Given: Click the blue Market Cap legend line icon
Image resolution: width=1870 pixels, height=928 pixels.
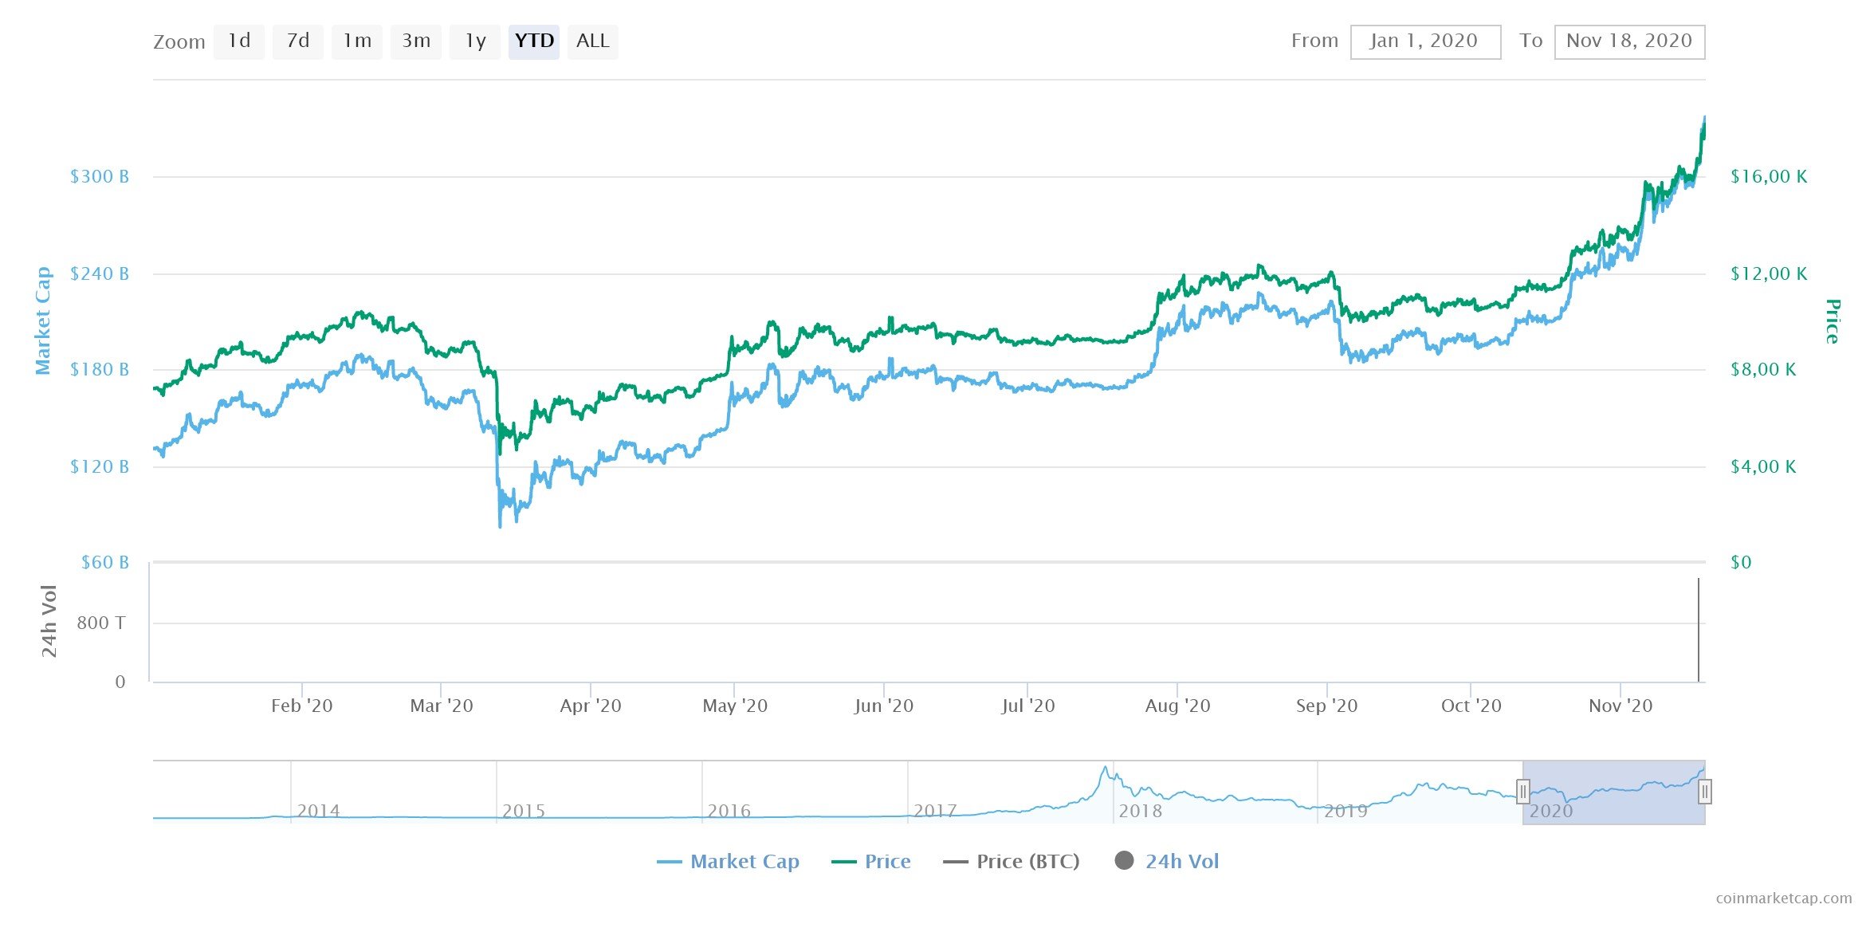Looking at the screenshot, I should point(669,862).
